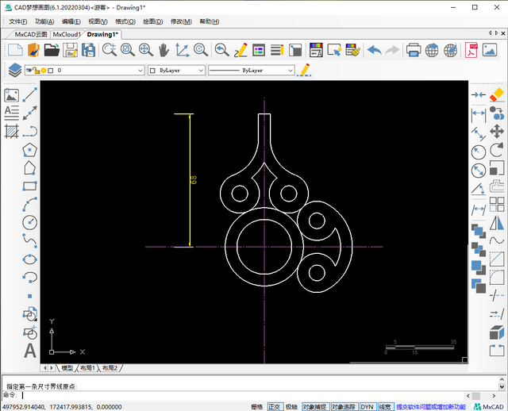Select the Polygon drawing tool
The height and width of the screenshot is (411, 508).
[30, 149]
